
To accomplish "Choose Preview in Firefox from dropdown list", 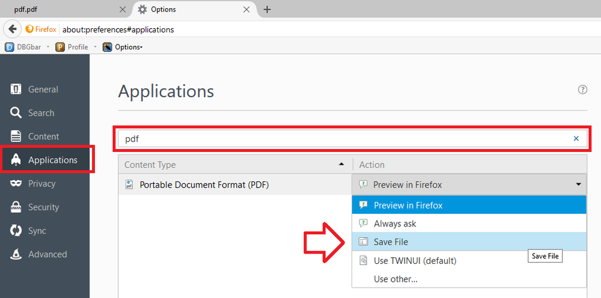I will pos(469,205).
